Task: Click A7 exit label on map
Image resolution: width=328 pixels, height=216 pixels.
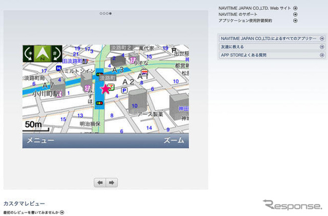Action: click(x=48, y=85)
